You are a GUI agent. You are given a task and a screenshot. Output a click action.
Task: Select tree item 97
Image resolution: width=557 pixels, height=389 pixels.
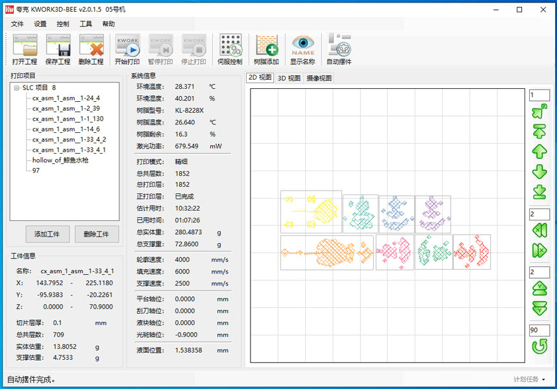(x=36, y=171)
